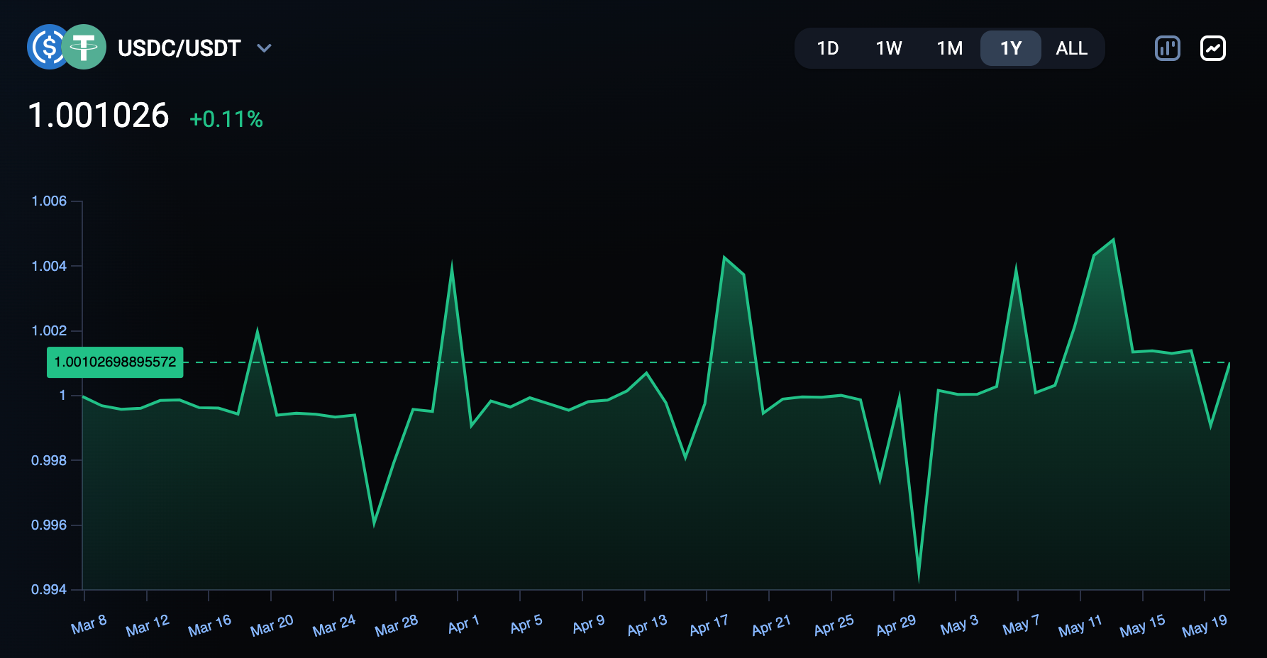Switch to candlestick chart view icon
Viewport: 1267px width, 658px height.
(x=1167, y=48)
